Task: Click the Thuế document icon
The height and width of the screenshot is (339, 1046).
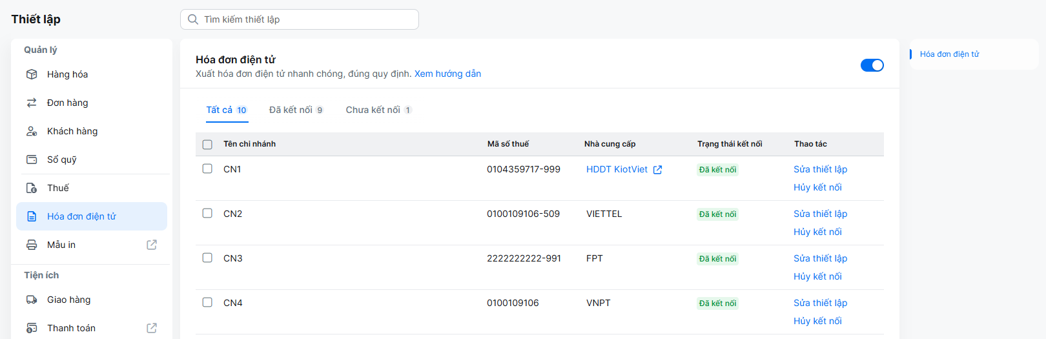Action: [32, 188]
